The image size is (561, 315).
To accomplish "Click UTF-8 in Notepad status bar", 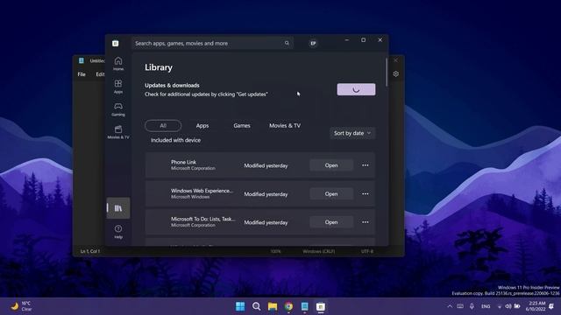I will click(367, 251).
